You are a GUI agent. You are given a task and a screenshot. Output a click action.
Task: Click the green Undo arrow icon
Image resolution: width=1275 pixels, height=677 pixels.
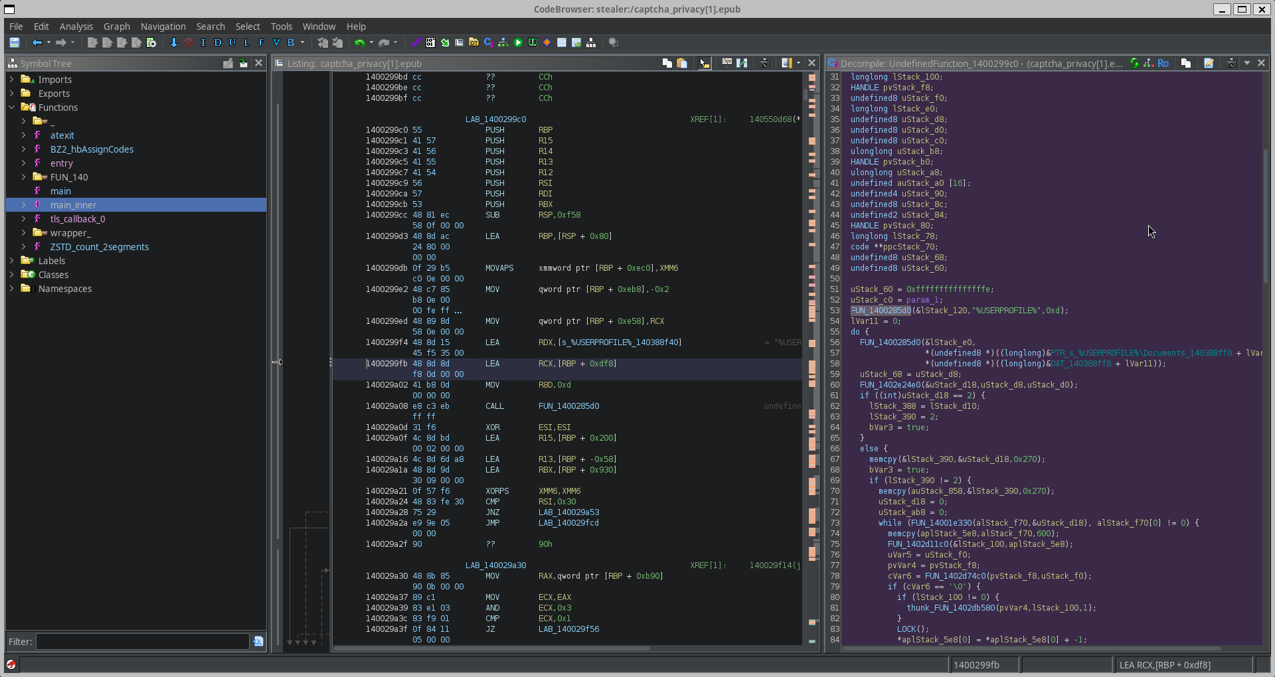coord(359,42)
